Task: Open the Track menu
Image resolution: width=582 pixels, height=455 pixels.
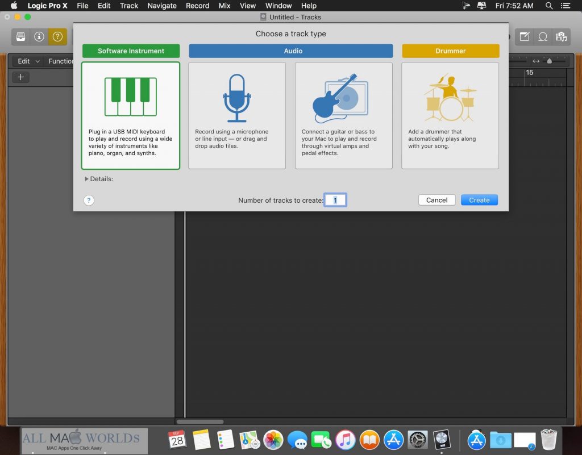Action: click(x=129, y=6)
